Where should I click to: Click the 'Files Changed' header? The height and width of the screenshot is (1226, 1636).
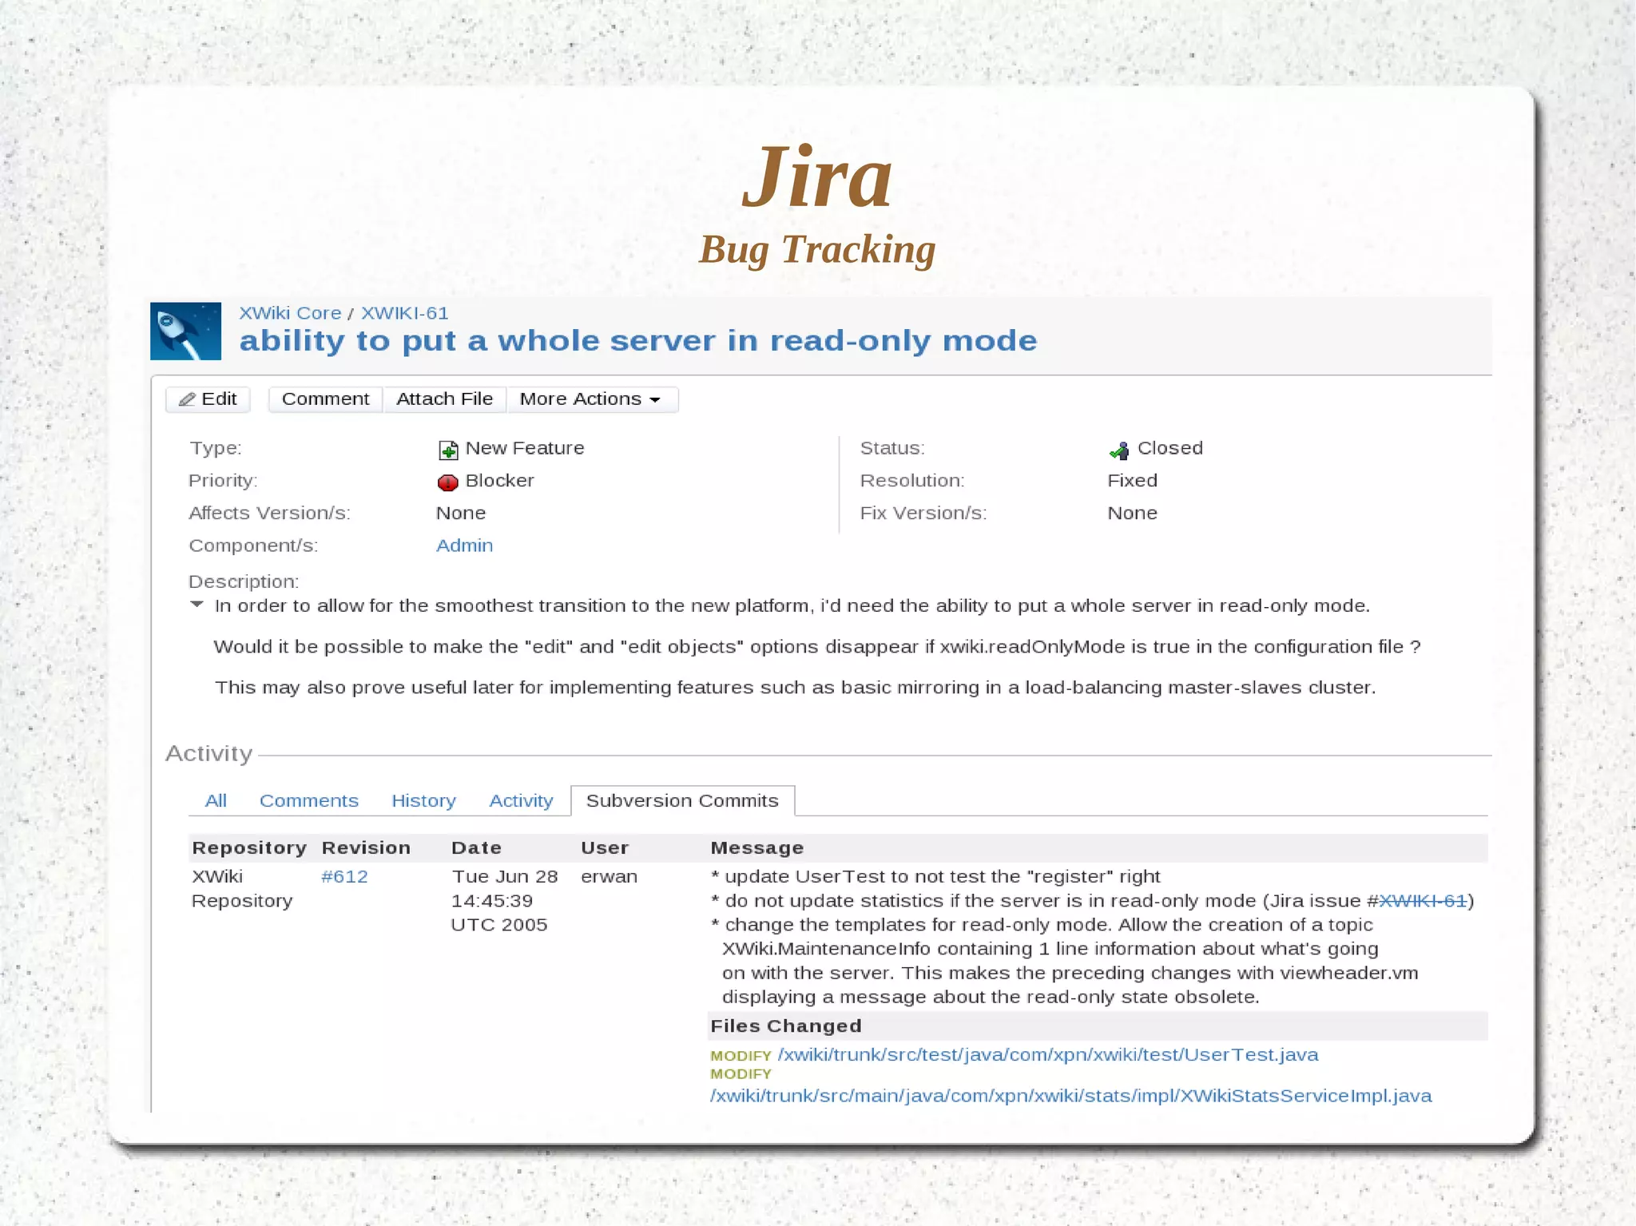click(786, 1026)
